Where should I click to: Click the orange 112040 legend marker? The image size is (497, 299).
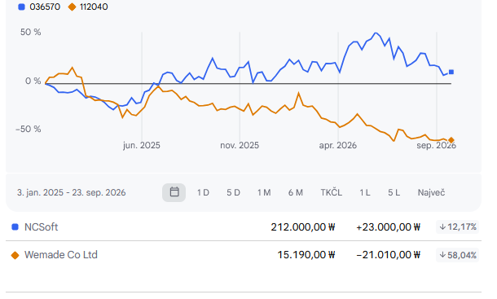[x=72, y=7]
